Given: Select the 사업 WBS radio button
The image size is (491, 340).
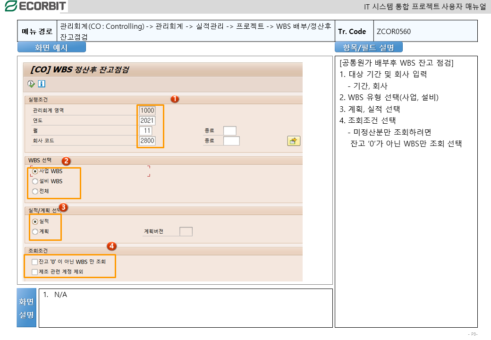Looking at the screenshot, I should click(x=35, y=171).
